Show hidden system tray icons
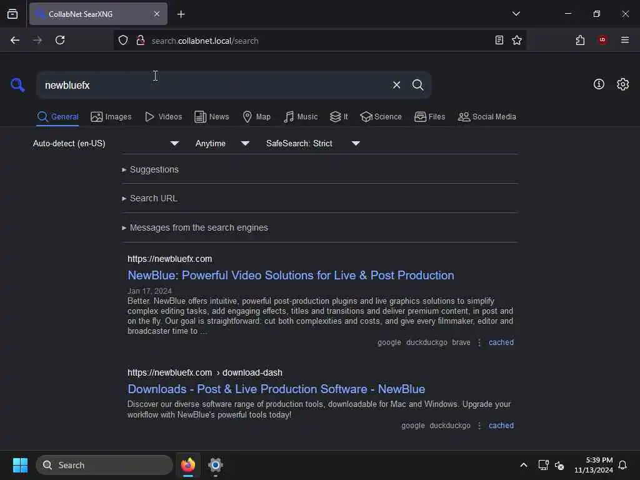 pyautogui.click(x=523, y=465)
